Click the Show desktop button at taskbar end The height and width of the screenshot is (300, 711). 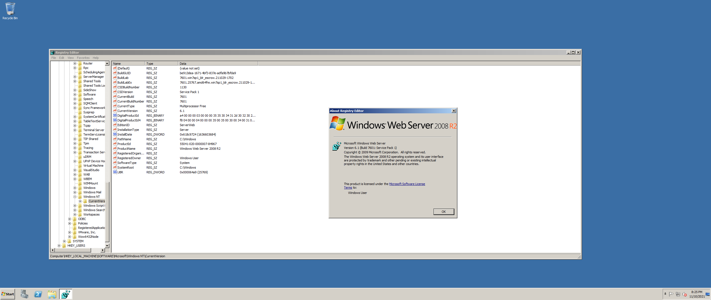coord(708,294)
